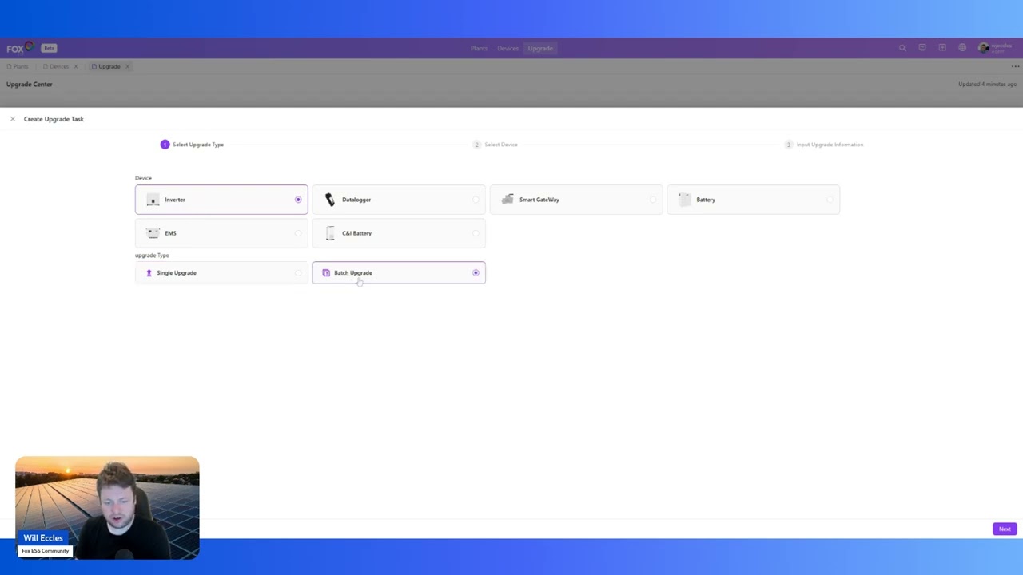Viewport: 1023px width, 575px height.
Task: Select the Smart GateWay radio button
Action: click(653, 200)
